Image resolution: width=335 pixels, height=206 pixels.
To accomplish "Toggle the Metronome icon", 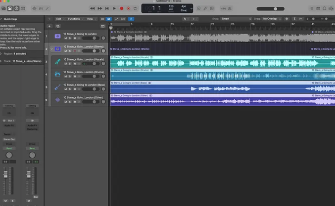I will click(230, 8).
